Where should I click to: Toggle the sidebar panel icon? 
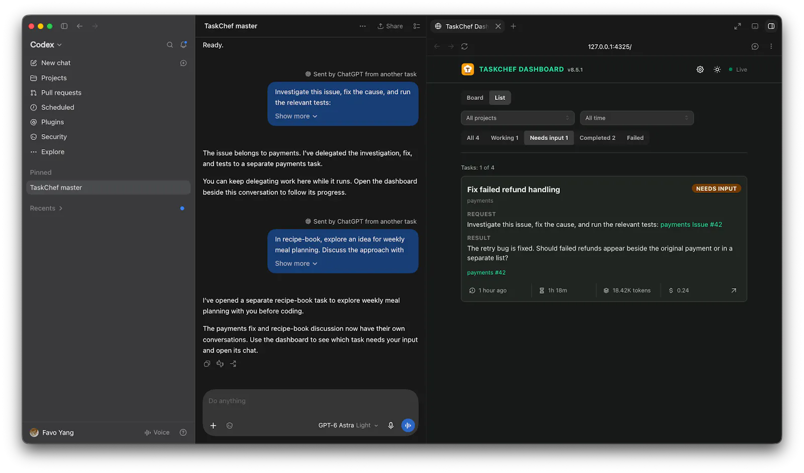(x=64, y=26)
